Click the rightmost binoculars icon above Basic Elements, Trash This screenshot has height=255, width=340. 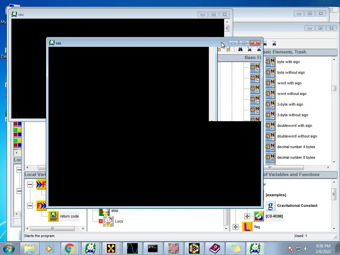click(x=274, y=43)
